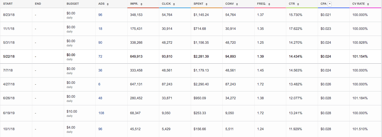The width and height of the screenshot is (382, 137).
Task: Sort by the CLICK column arrows
Action: pyautogui.click(x=174, y=4)
